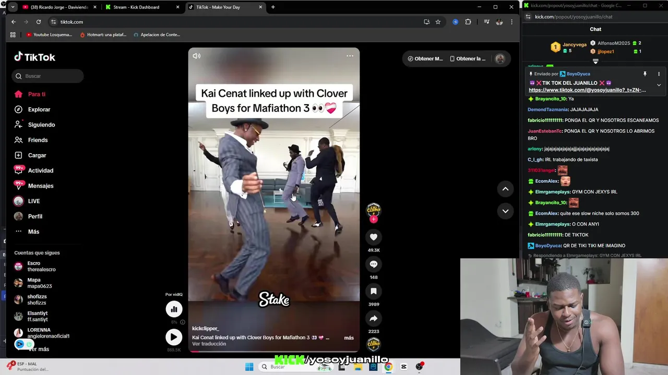668x375 pixels.
Task: Click vidIQ info icon beside 6%
Action: tap(182, 322)
